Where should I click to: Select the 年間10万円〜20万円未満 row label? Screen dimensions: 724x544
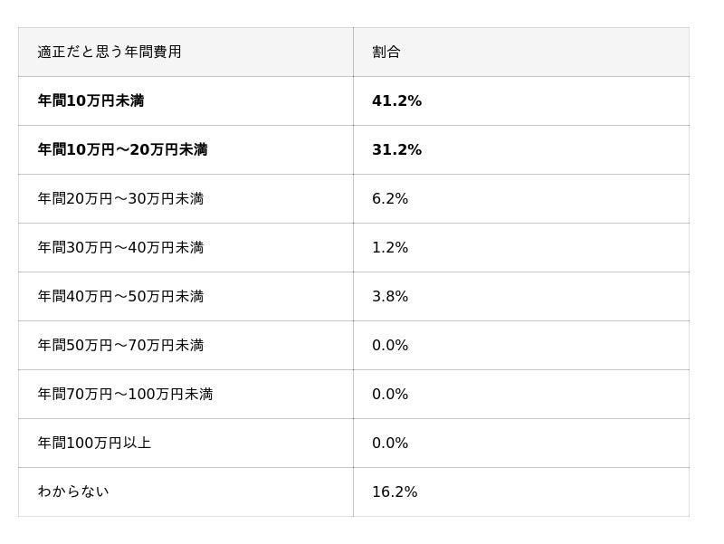coord(122,150)
